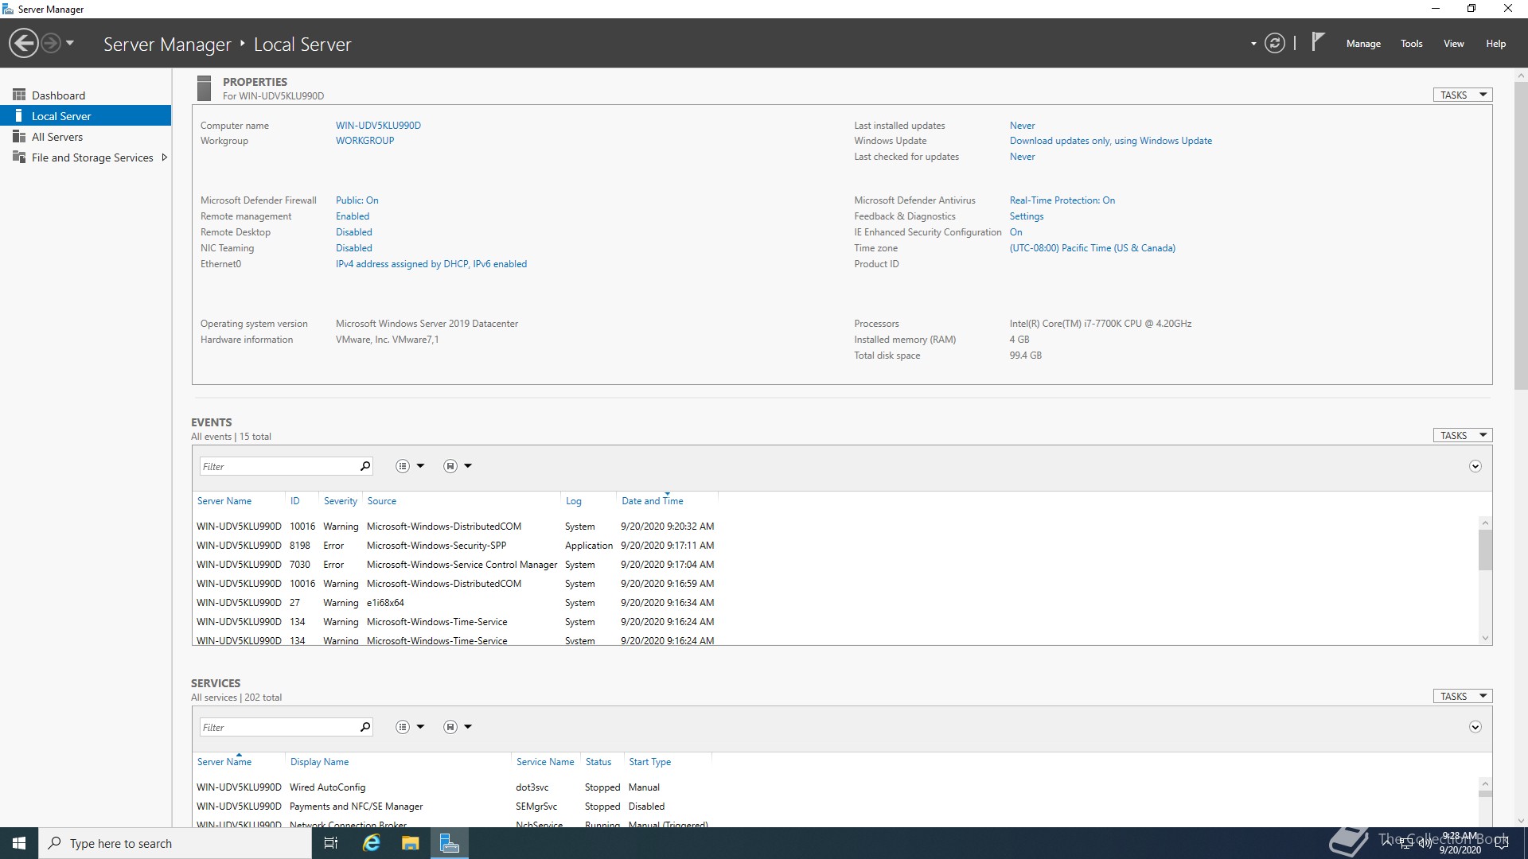The height and width of the screenshot is (859, 1528).
Task: Open the Manage menu
Action: coord(1363,44)
